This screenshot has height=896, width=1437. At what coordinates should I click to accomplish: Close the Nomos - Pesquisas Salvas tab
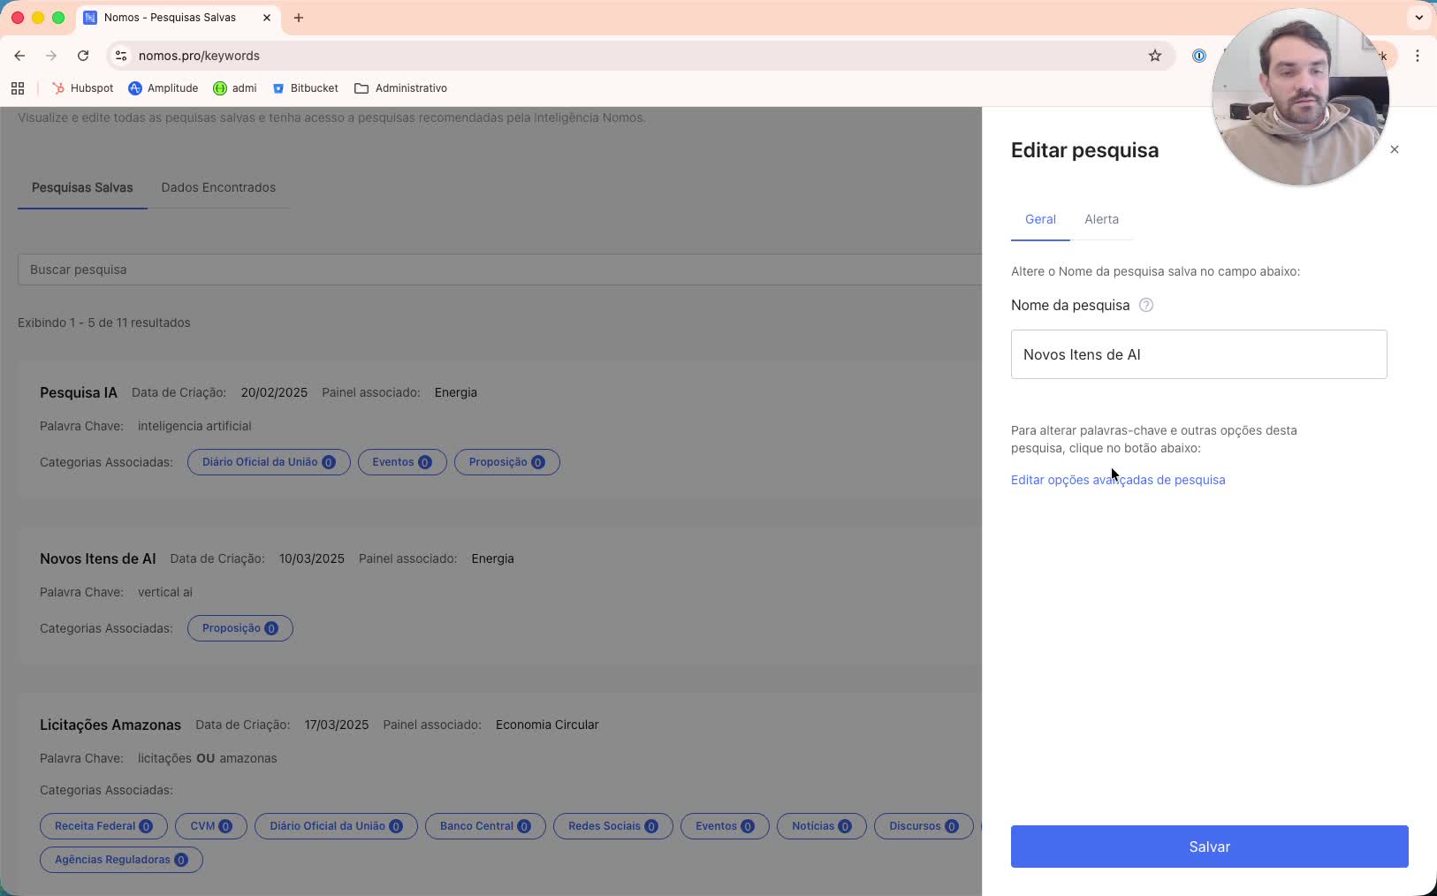[267, 18]
